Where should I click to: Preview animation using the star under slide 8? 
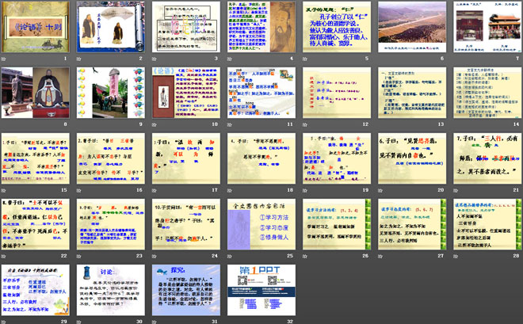[x=6, y=124]
